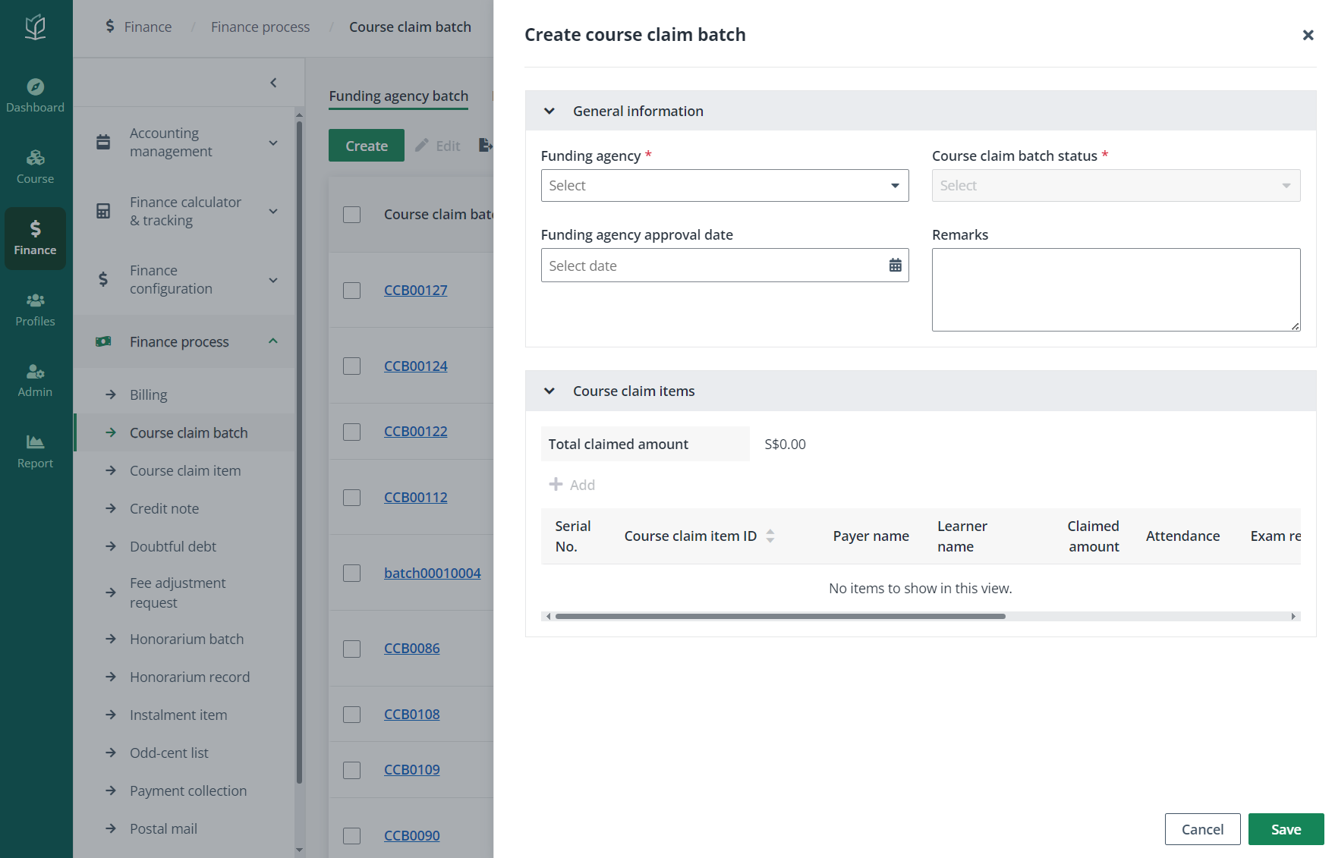Collapse the side menu with chevron
This screenshot has width=1335, height=858.
[273, 83]
